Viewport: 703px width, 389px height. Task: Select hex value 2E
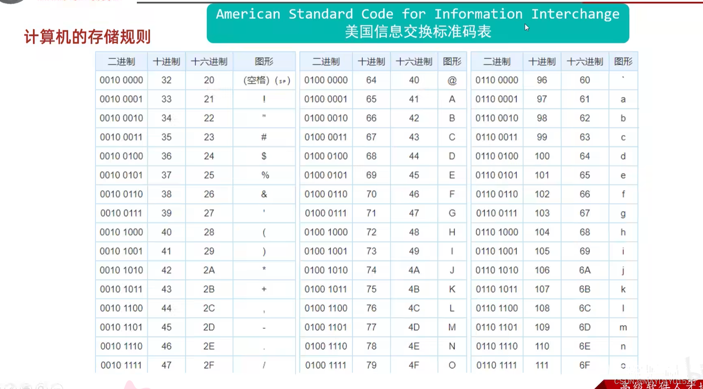209,346
